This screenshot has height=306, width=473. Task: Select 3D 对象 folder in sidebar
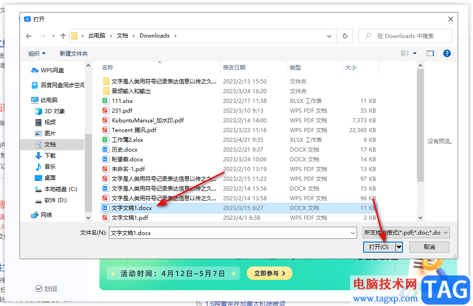pyautogui.click(x=50, y=111)
